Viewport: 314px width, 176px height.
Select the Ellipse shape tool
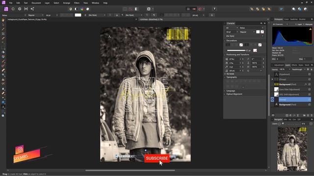coord(3,102)
